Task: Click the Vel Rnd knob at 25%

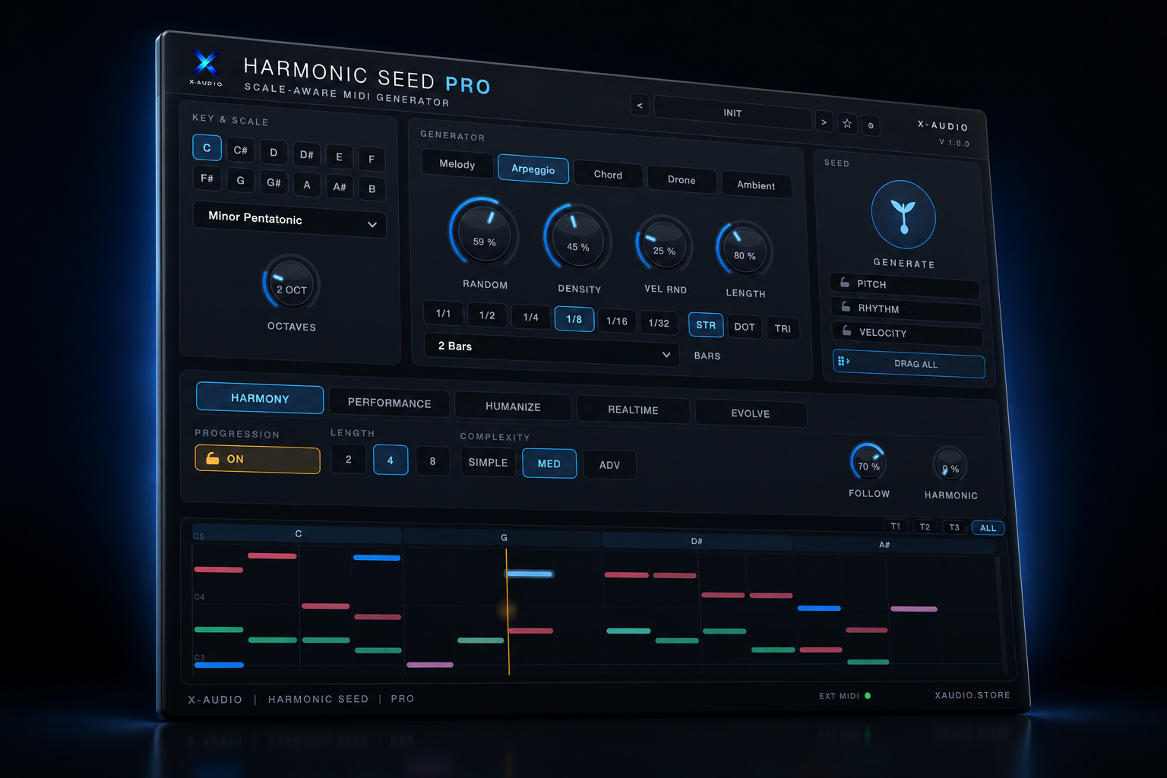Action: coord(664,243)
